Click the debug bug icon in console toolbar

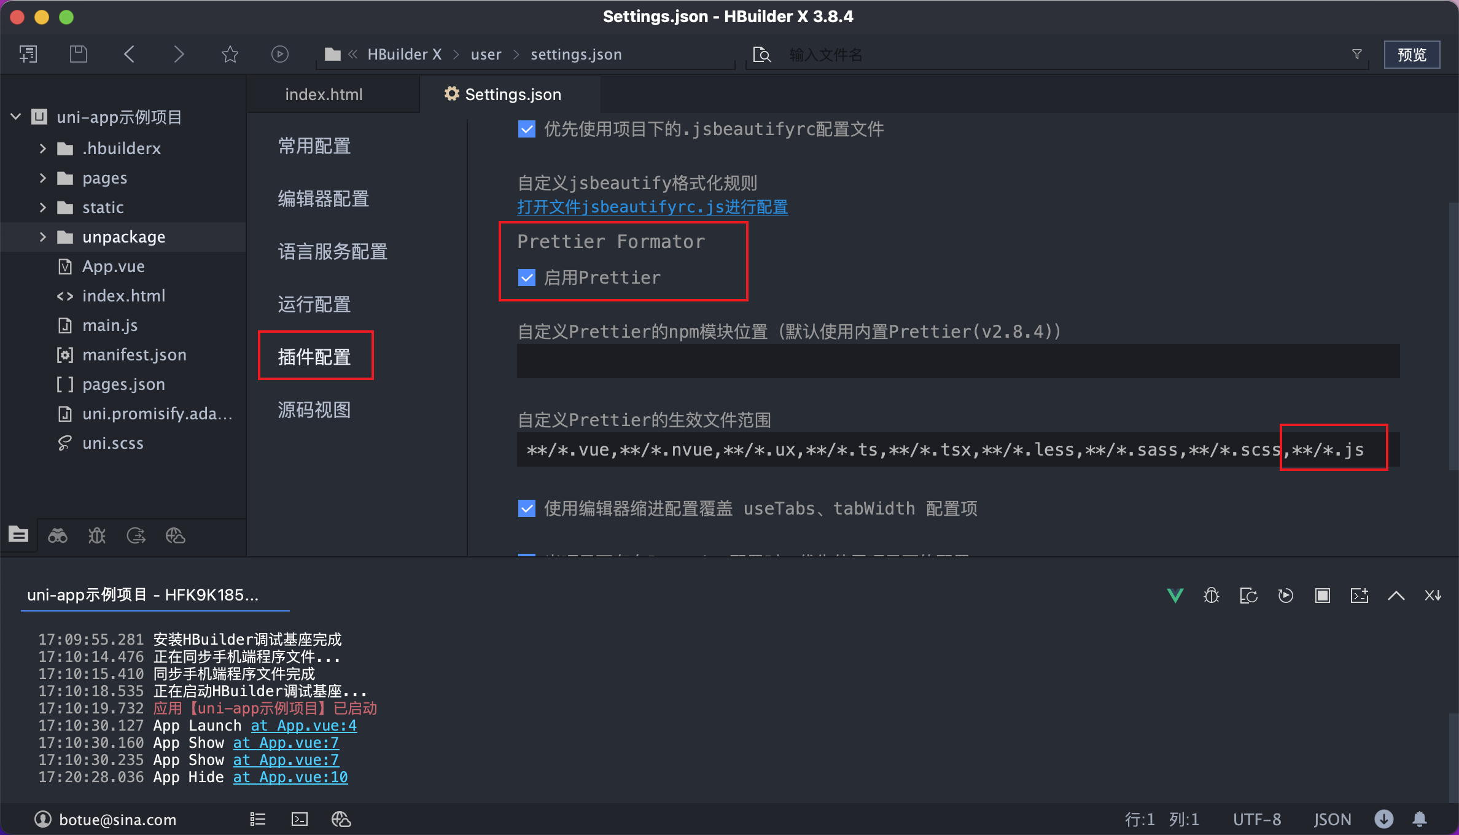(x=1212, y=595)
